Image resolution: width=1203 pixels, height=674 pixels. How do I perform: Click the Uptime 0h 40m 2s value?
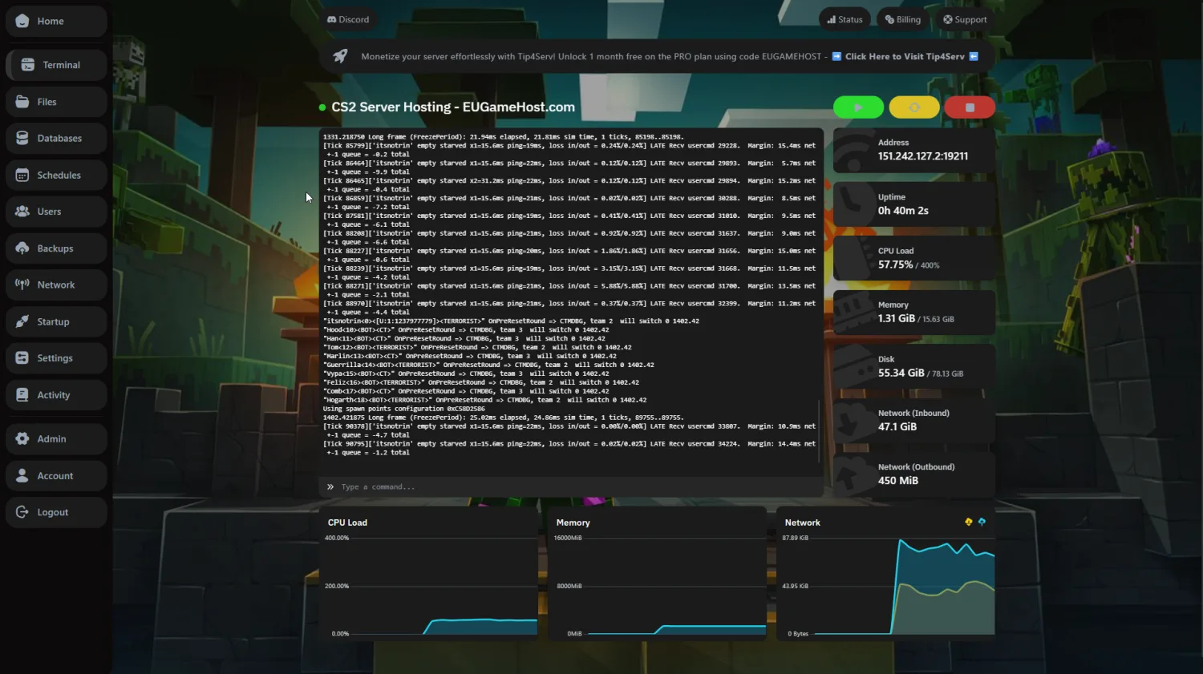pos(903,211)
